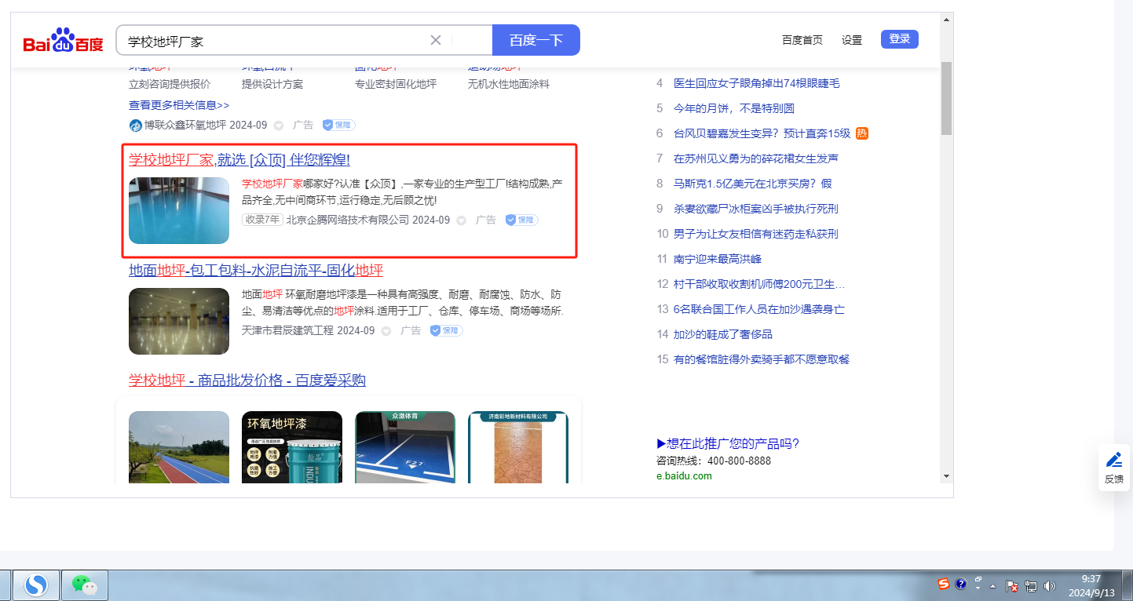
Task: Click the 登录 login button
Action: click(x=900, y=39)
